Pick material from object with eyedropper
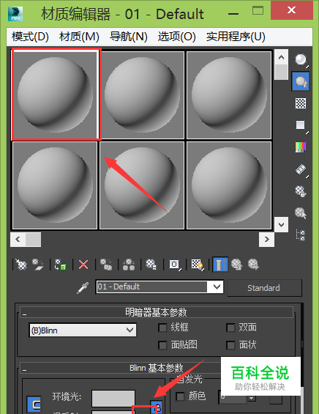Screen dimensions: 319x414 (x=83, y=288)
